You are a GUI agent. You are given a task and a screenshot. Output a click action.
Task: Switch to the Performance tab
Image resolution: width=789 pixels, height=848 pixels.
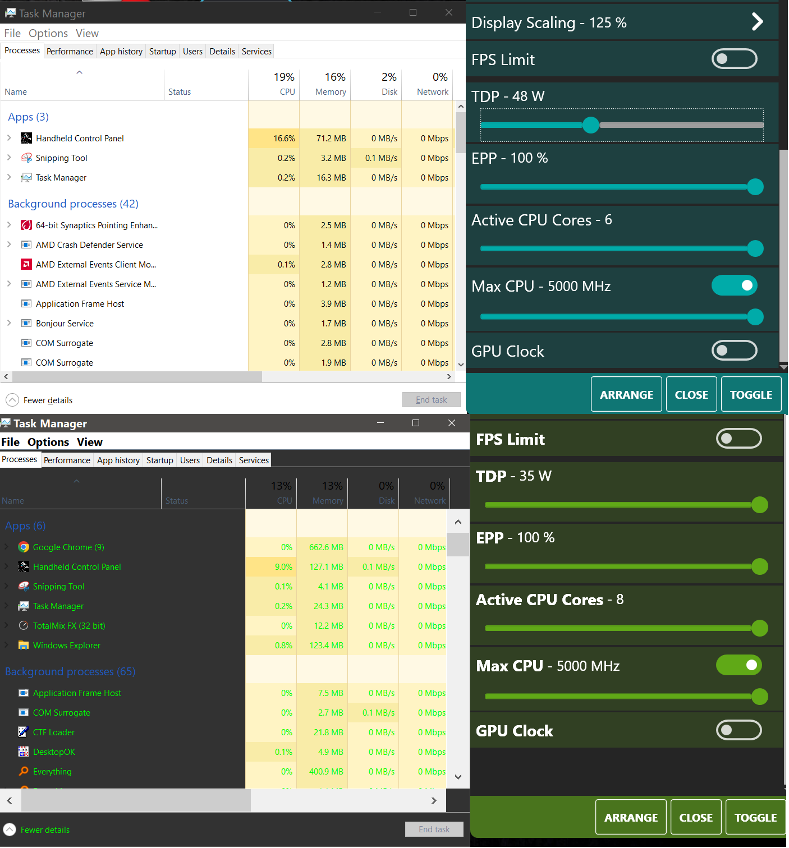[70, 51]
